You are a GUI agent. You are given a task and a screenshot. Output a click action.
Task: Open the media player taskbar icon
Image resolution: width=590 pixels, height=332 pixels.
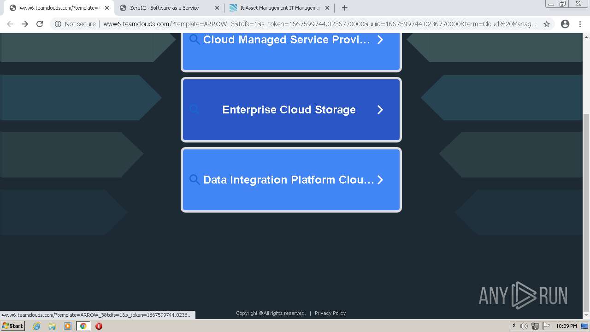point(68,326)
